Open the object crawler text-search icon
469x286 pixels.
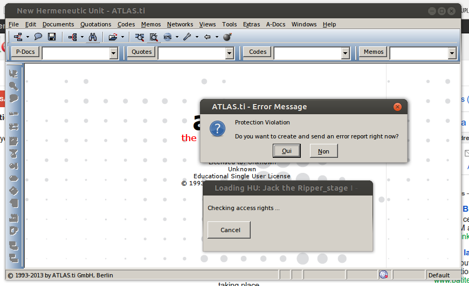154,37
